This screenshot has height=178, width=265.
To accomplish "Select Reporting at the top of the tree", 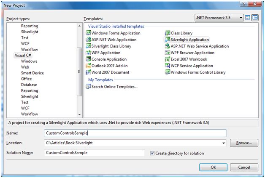I will [30, 26].
